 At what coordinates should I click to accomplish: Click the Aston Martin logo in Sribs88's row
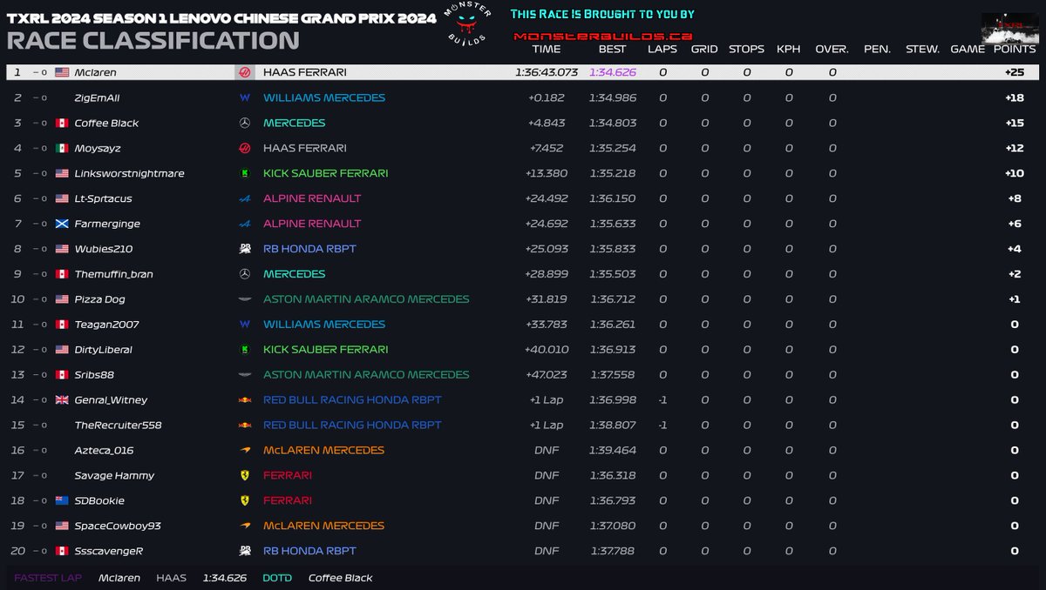pyautogui.click(x=245, y=375)
